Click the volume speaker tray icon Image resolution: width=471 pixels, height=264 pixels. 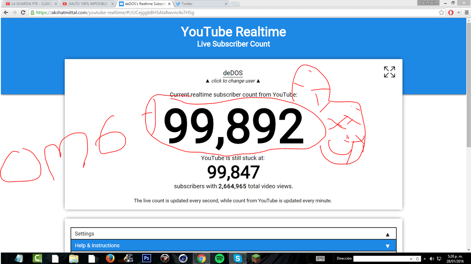click(432, 259)
